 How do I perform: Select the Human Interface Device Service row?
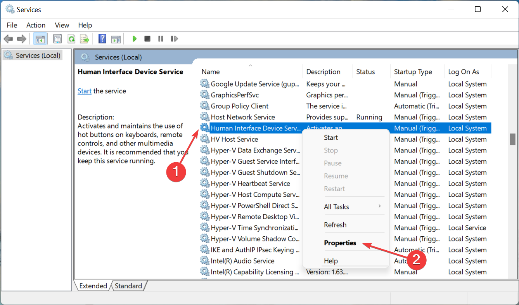click(x=345, y=128)
